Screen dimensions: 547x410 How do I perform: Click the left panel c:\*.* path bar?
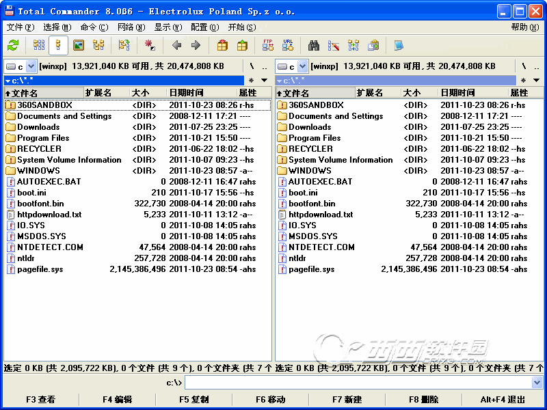[x=124, y=81]
